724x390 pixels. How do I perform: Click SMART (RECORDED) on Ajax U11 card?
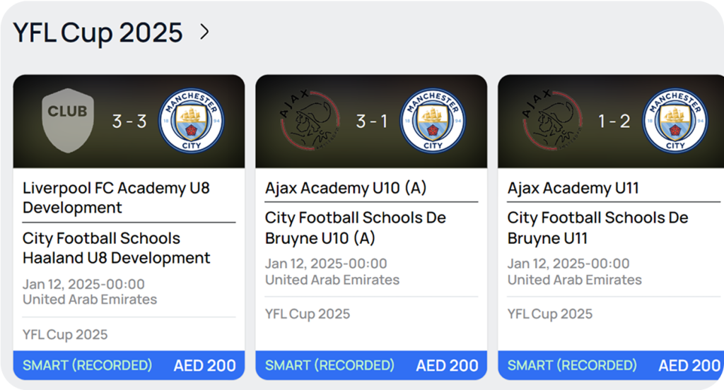point(572,365)
